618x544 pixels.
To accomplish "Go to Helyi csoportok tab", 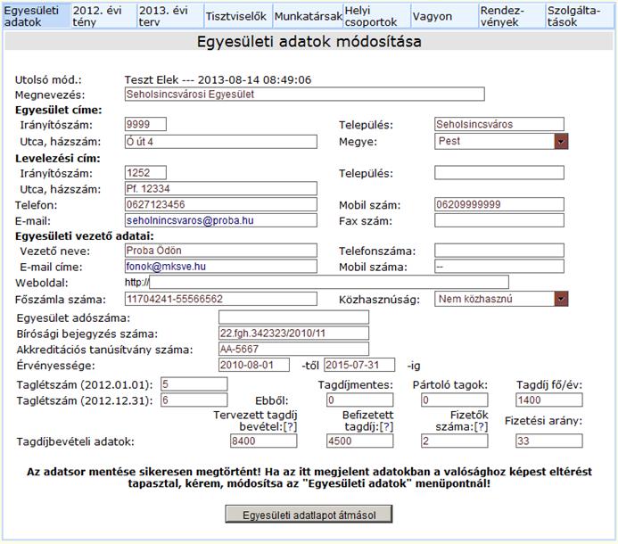I will (377, 16).
